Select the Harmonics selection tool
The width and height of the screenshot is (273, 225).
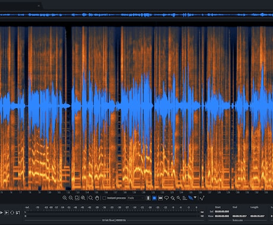pyautogui.click(x=185, y=198)
